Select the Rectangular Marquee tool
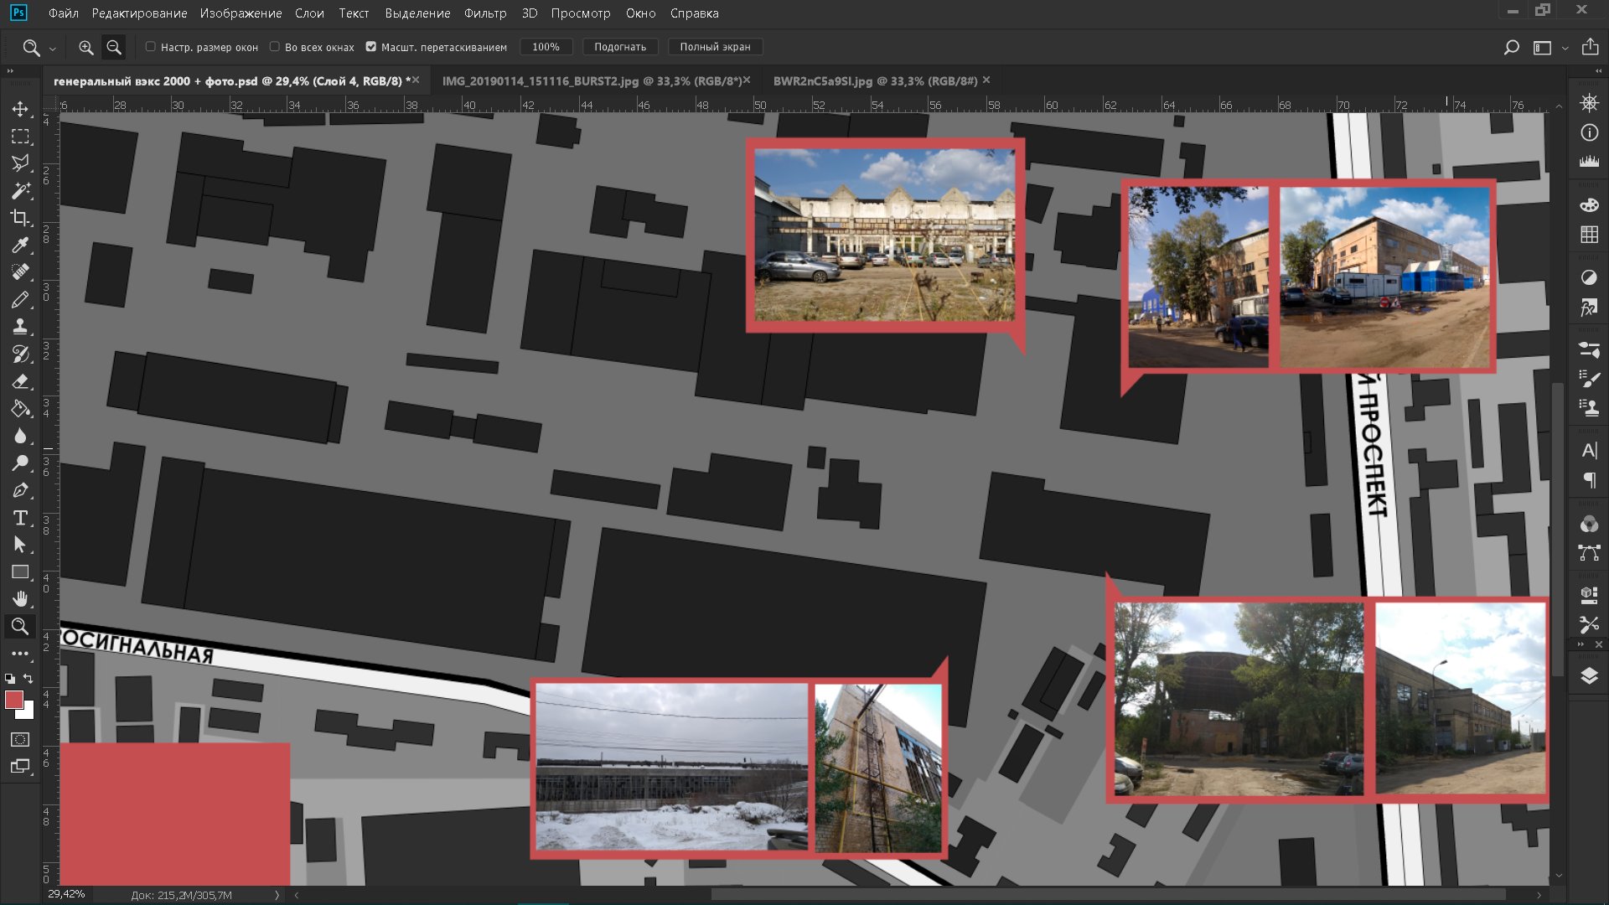This screenshot has height=905, width=1609. pyautogui.click(x=20, y=137)
